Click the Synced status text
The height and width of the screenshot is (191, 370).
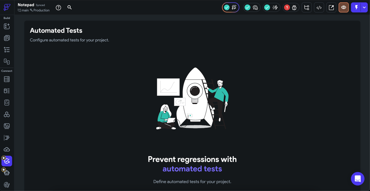tap(40, 5)
